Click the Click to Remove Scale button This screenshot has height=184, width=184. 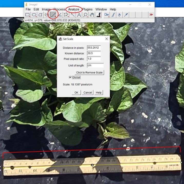tap(89, 73)
